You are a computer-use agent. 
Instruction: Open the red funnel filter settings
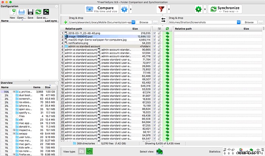tap(161, 9)
